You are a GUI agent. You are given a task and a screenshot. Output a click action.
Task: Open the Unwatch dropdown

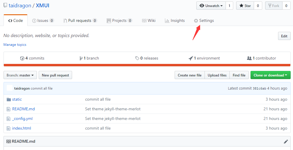pyautogui.click(x=211, y=6)
